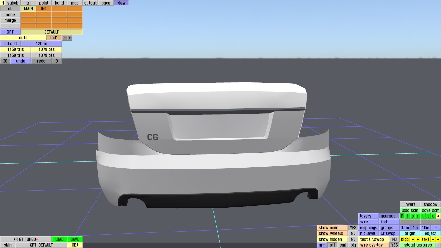Set grid size to 10m
Image resolution: width=441 pixels, height=248 pixels.
pyautogui.click(x=426, y=228)
